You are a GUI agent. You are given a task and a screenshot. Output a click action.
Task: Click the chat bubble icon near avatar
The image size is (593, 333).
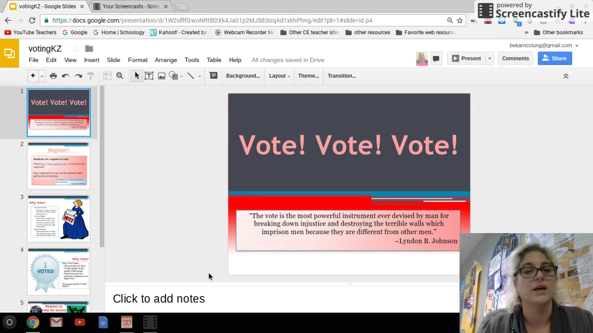click(436, 58)
